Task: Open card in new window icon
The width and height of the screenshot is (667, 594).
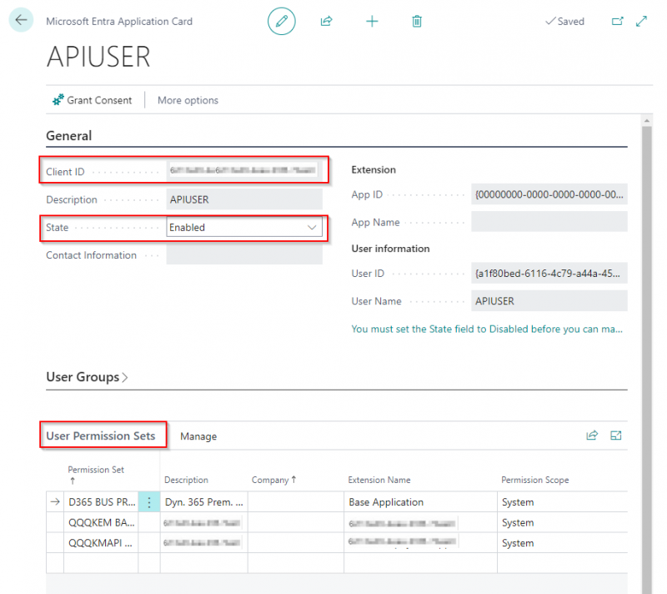Action: point(618,21)
